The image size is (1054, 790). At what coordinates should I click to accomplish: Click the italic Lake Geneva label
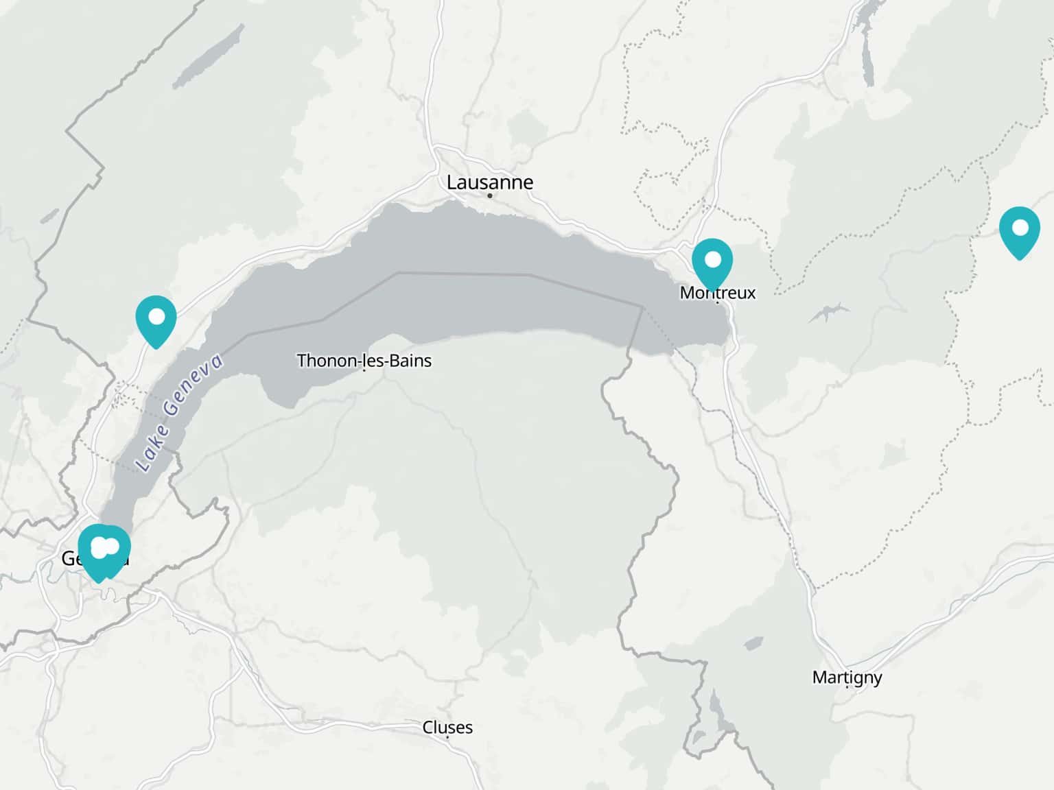(180, 413)
